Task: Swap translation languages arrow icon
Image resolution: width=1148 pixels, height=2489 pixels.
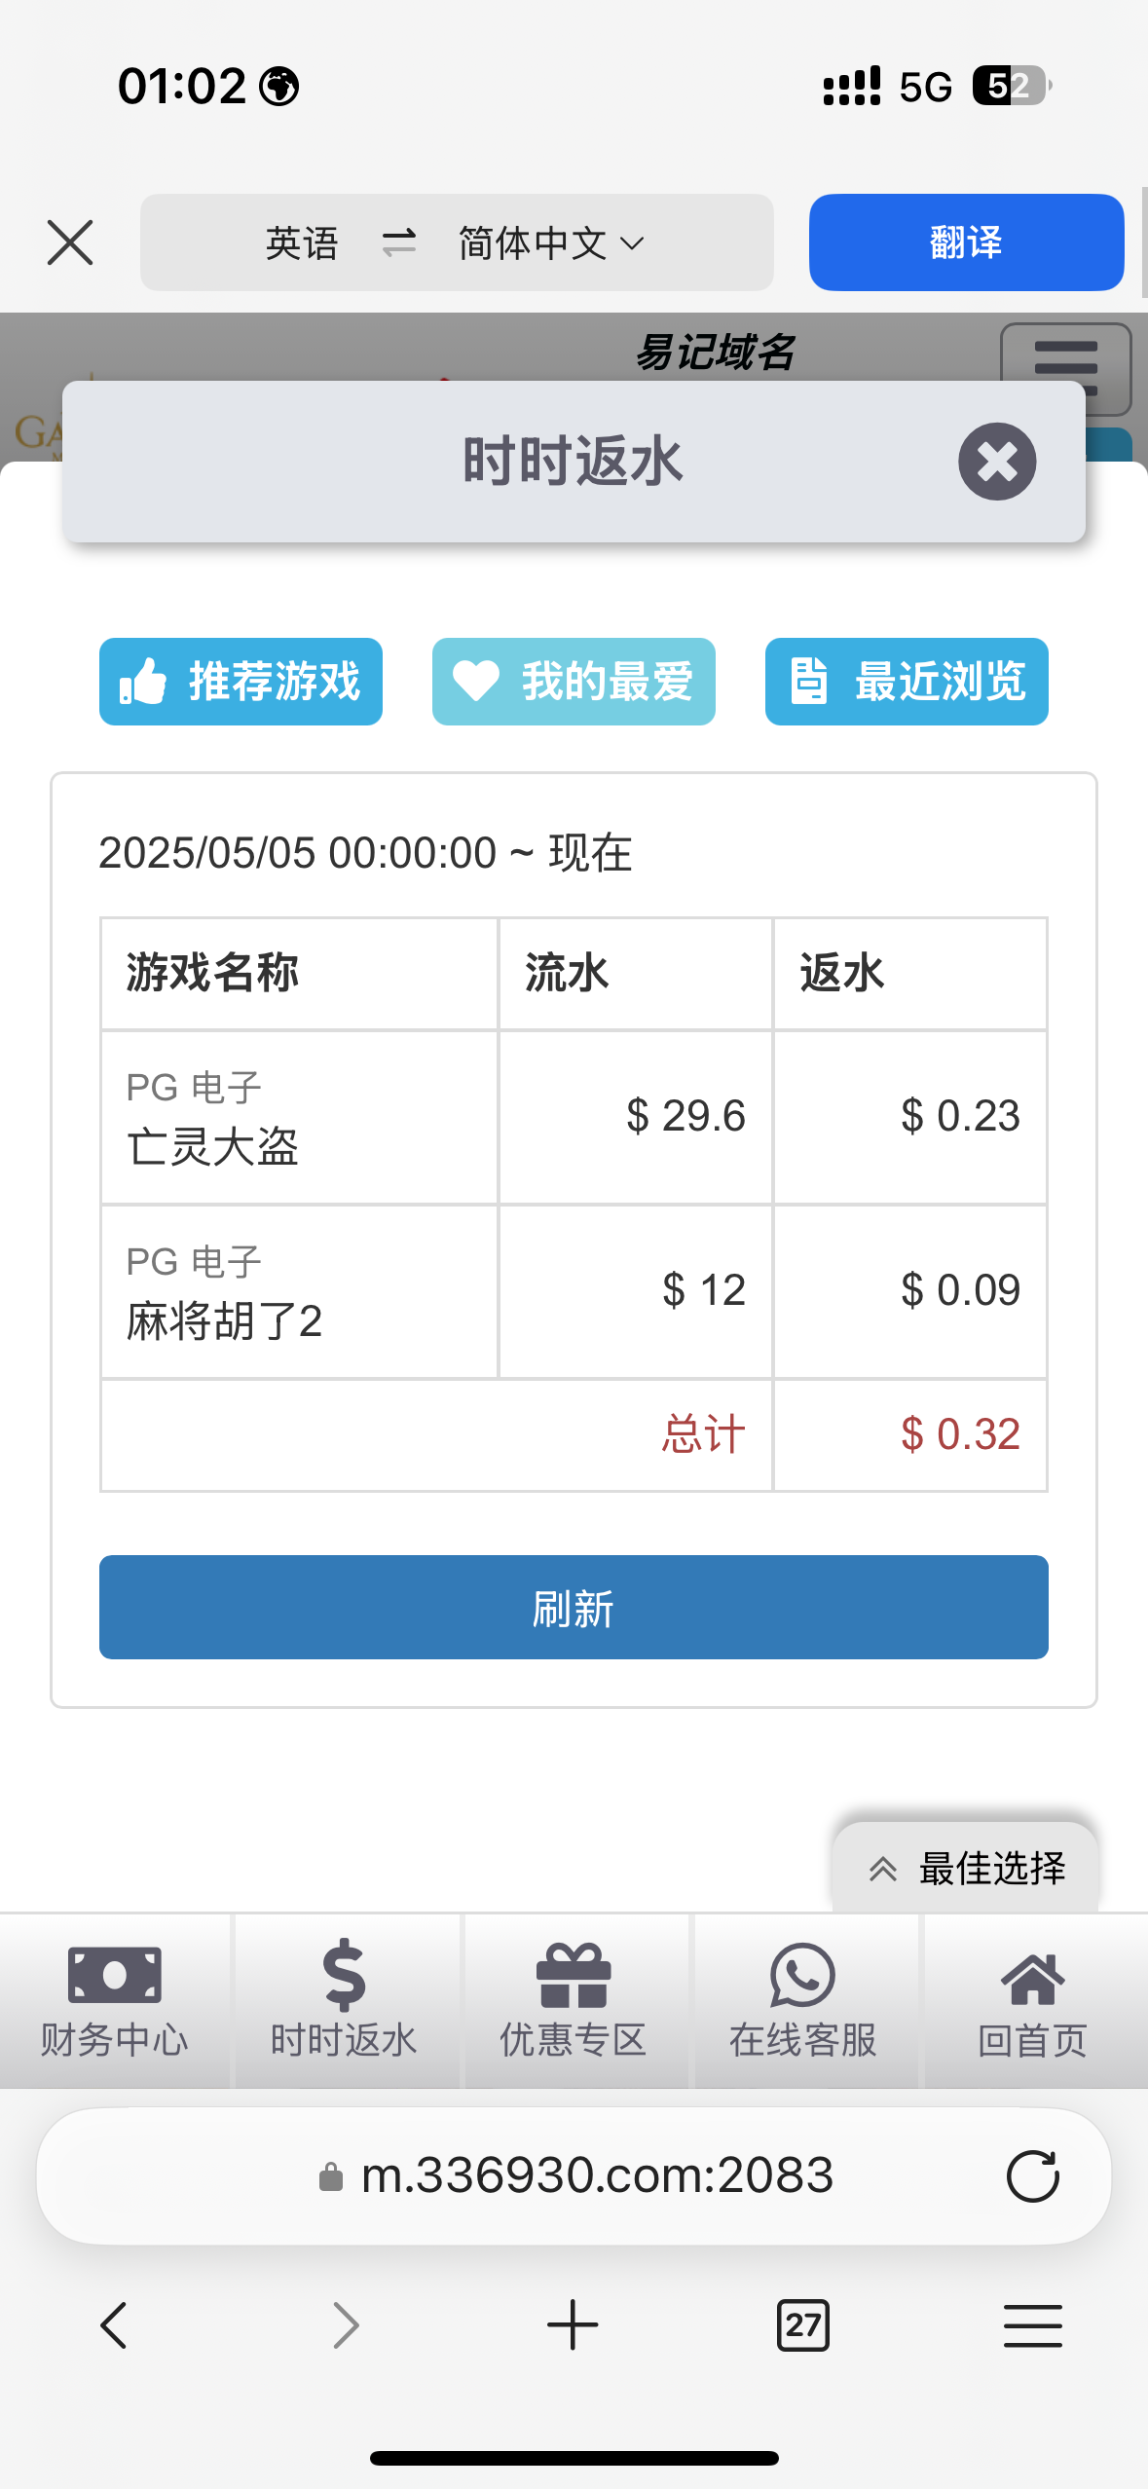Action: 398,242
